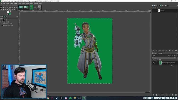Create new layer group folder icon
The image size is (178, 100).
point(157,95)
